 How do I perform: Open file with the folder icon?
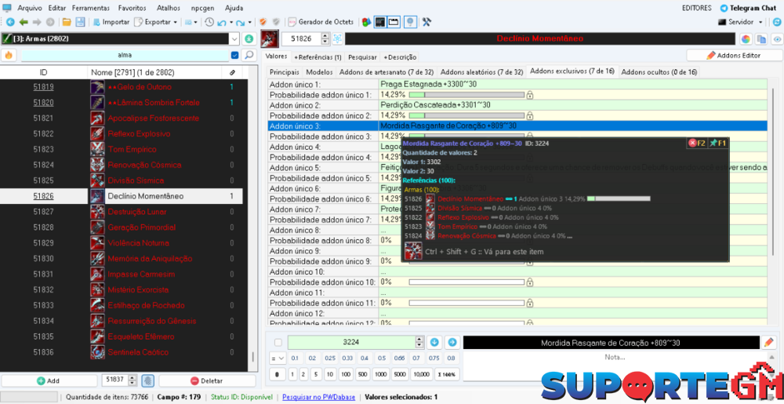coord(67,22)
